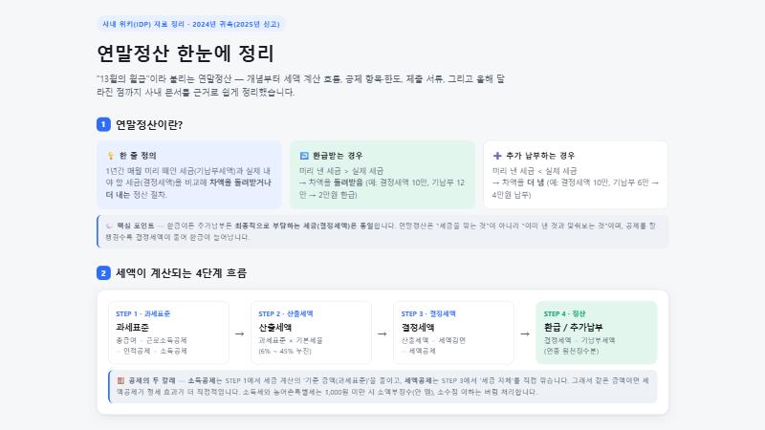Click the lightbulb icon beside 한 줄 정의
Viewport: 765px width, 430px height.
(110, 156)
